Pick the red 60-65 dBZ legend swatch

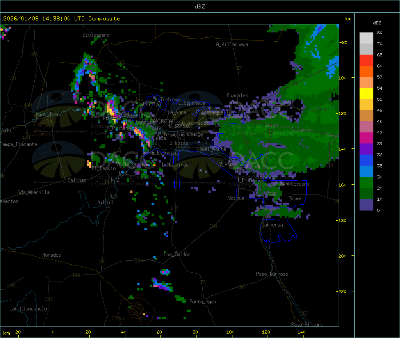(x=366, y=60)
